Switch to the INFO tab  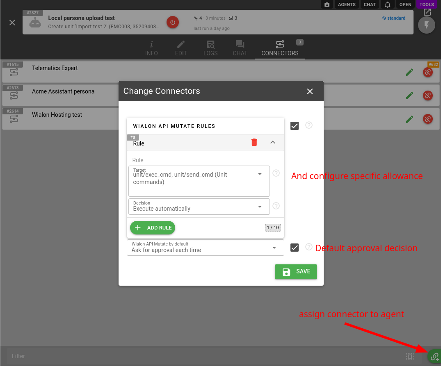pyautogui.click(x=151, y=48)
